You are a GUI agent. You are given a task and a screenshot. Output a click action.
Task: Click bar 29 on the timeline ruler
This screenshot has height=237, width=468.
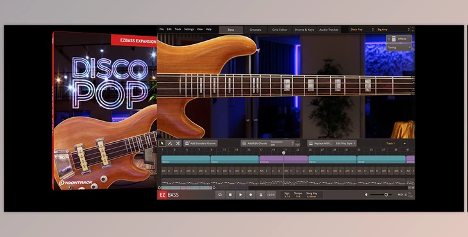pyautogui.click(x=334, y=150)
